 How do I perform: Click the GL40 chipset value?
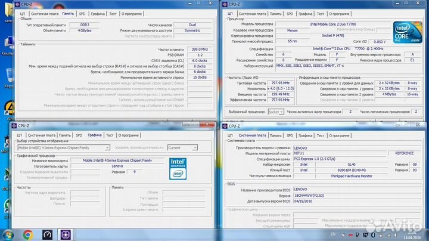coord(352,165)
